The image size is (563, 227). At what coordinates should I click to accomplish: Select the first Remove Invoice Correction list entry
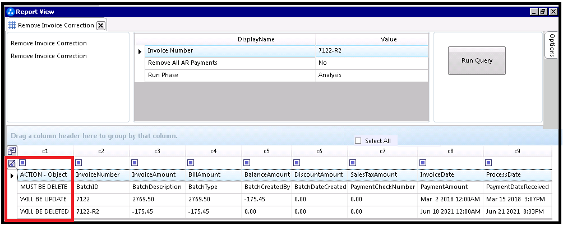[48, 43]
